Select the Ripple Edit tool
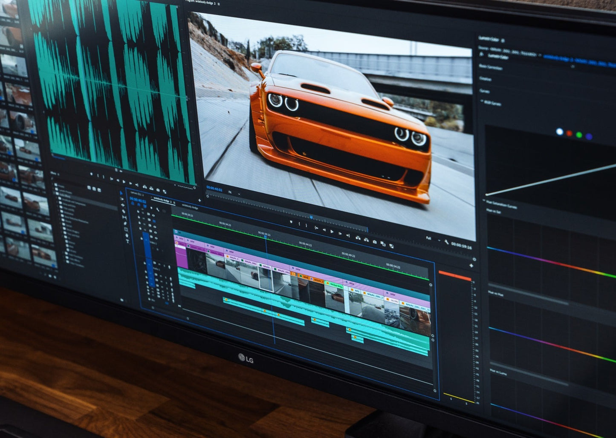The image size is (616, 438). (123, 205)
